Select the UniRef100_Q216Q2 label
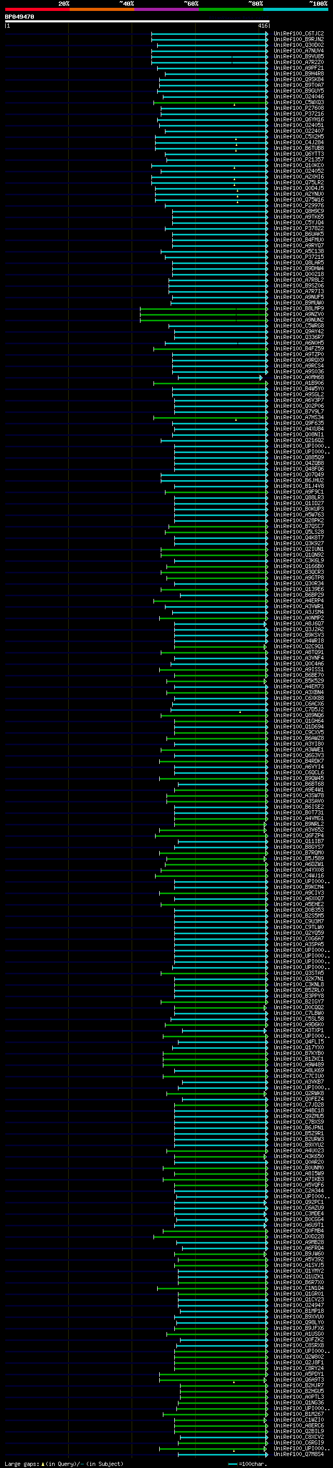 [x=299, y=441]
